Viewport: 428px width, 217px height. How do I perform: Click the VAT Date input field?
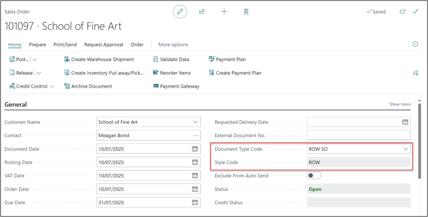[149, 176]
